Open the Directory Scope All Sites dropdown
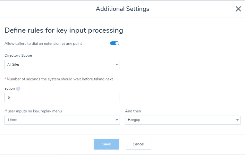Viewport: 245px width, 155px height. tap(62, 64)
